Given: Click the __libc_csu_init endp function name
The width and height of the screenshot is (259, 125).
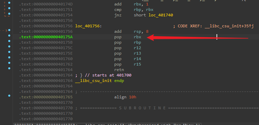Looking at the screenshot, I should pyautogui.click(x=93, y=81).
